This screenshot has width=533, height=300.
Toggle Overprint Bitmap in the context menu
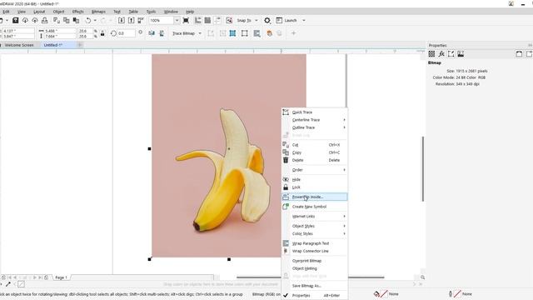tap(315, 261)
